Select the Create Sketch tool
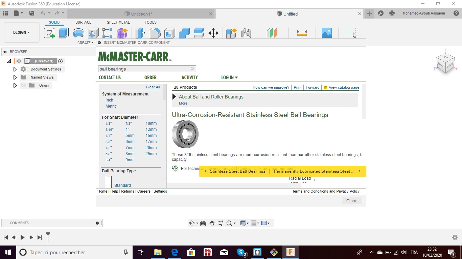Viewport: 462px width, 259px height. [50, 33]
